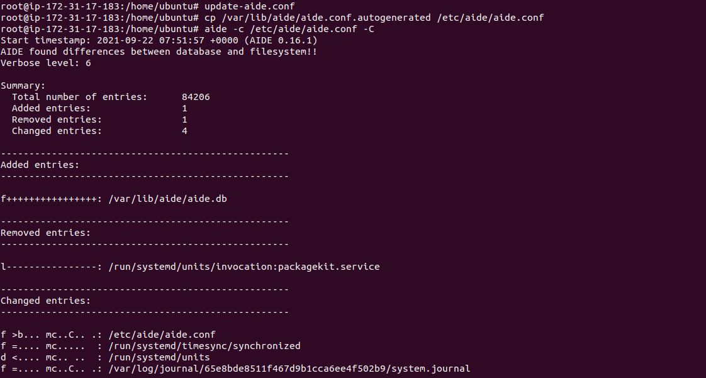This screenshot has height=378, width=706.
Task: Click the Added entries section header
Action: point(40,165)
